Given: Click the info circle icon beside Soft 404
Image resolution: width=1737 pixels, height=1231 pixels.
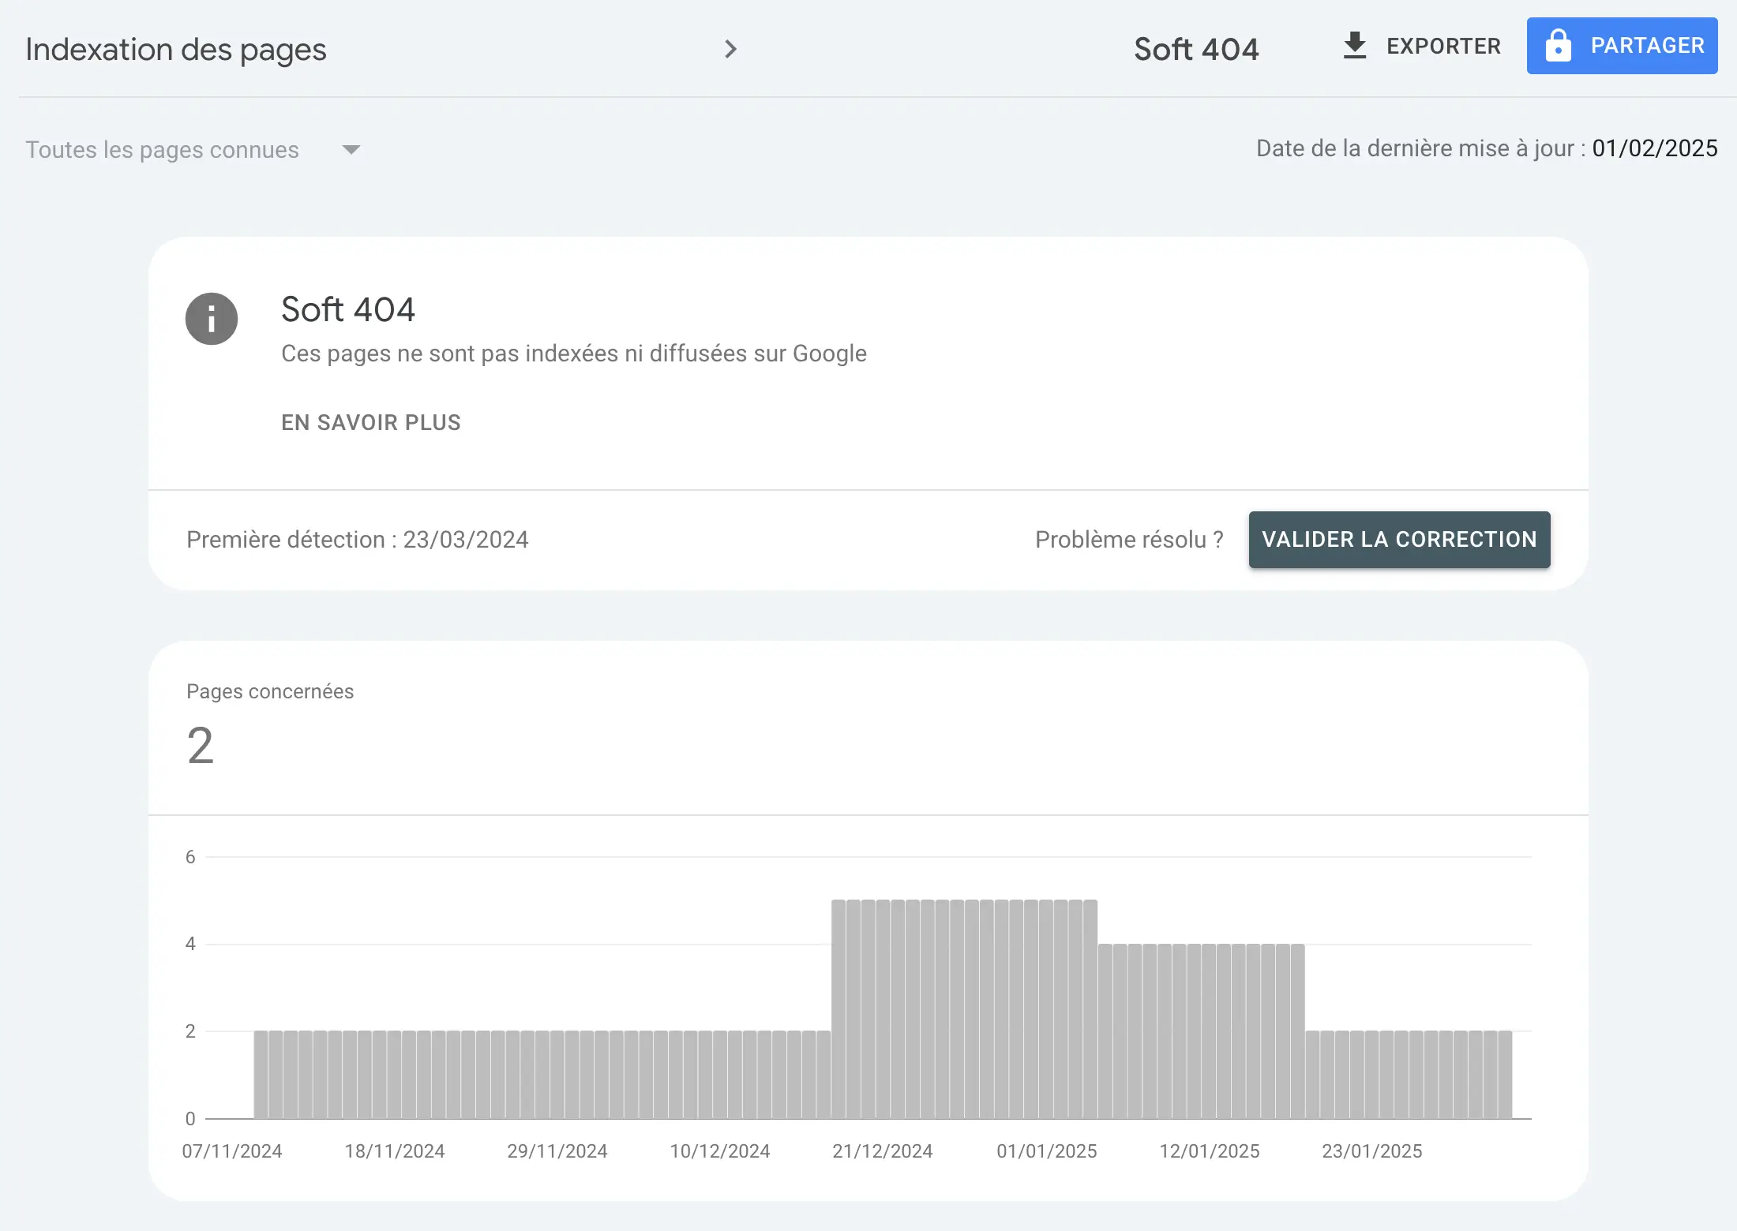Looking at the screenshot, I should coord(211,319).
